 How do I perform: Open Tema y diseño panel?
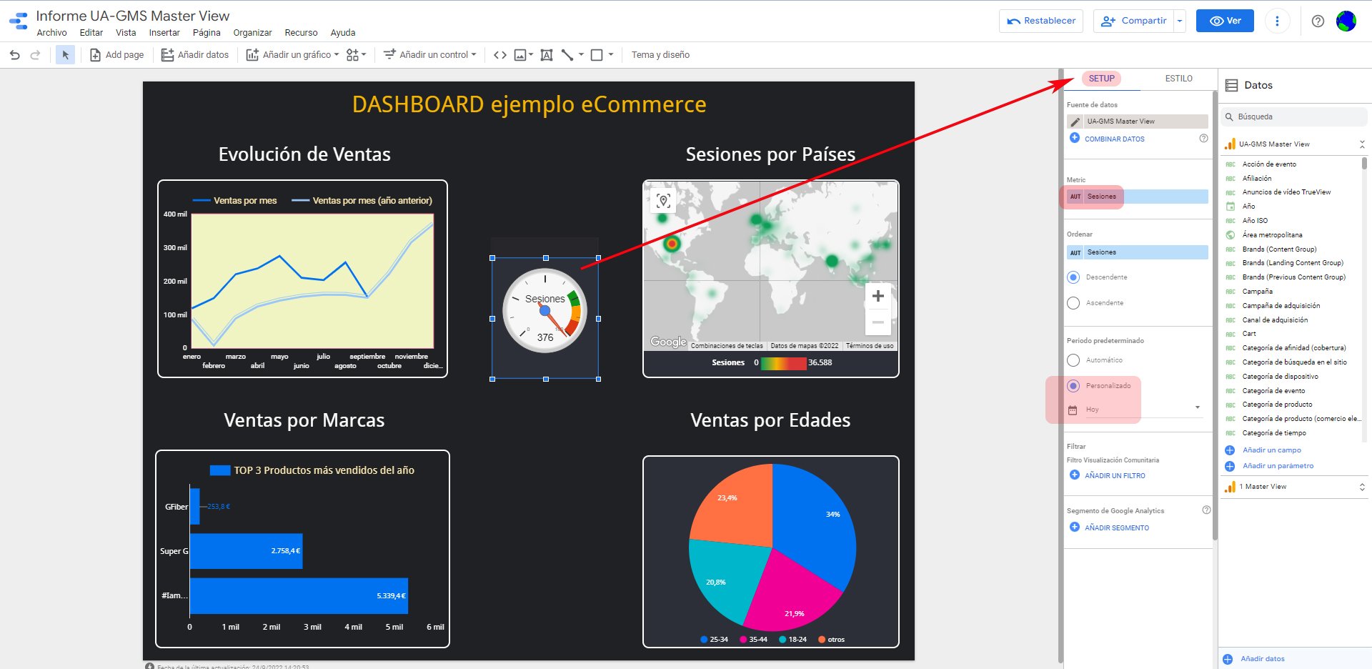(660, 55)
